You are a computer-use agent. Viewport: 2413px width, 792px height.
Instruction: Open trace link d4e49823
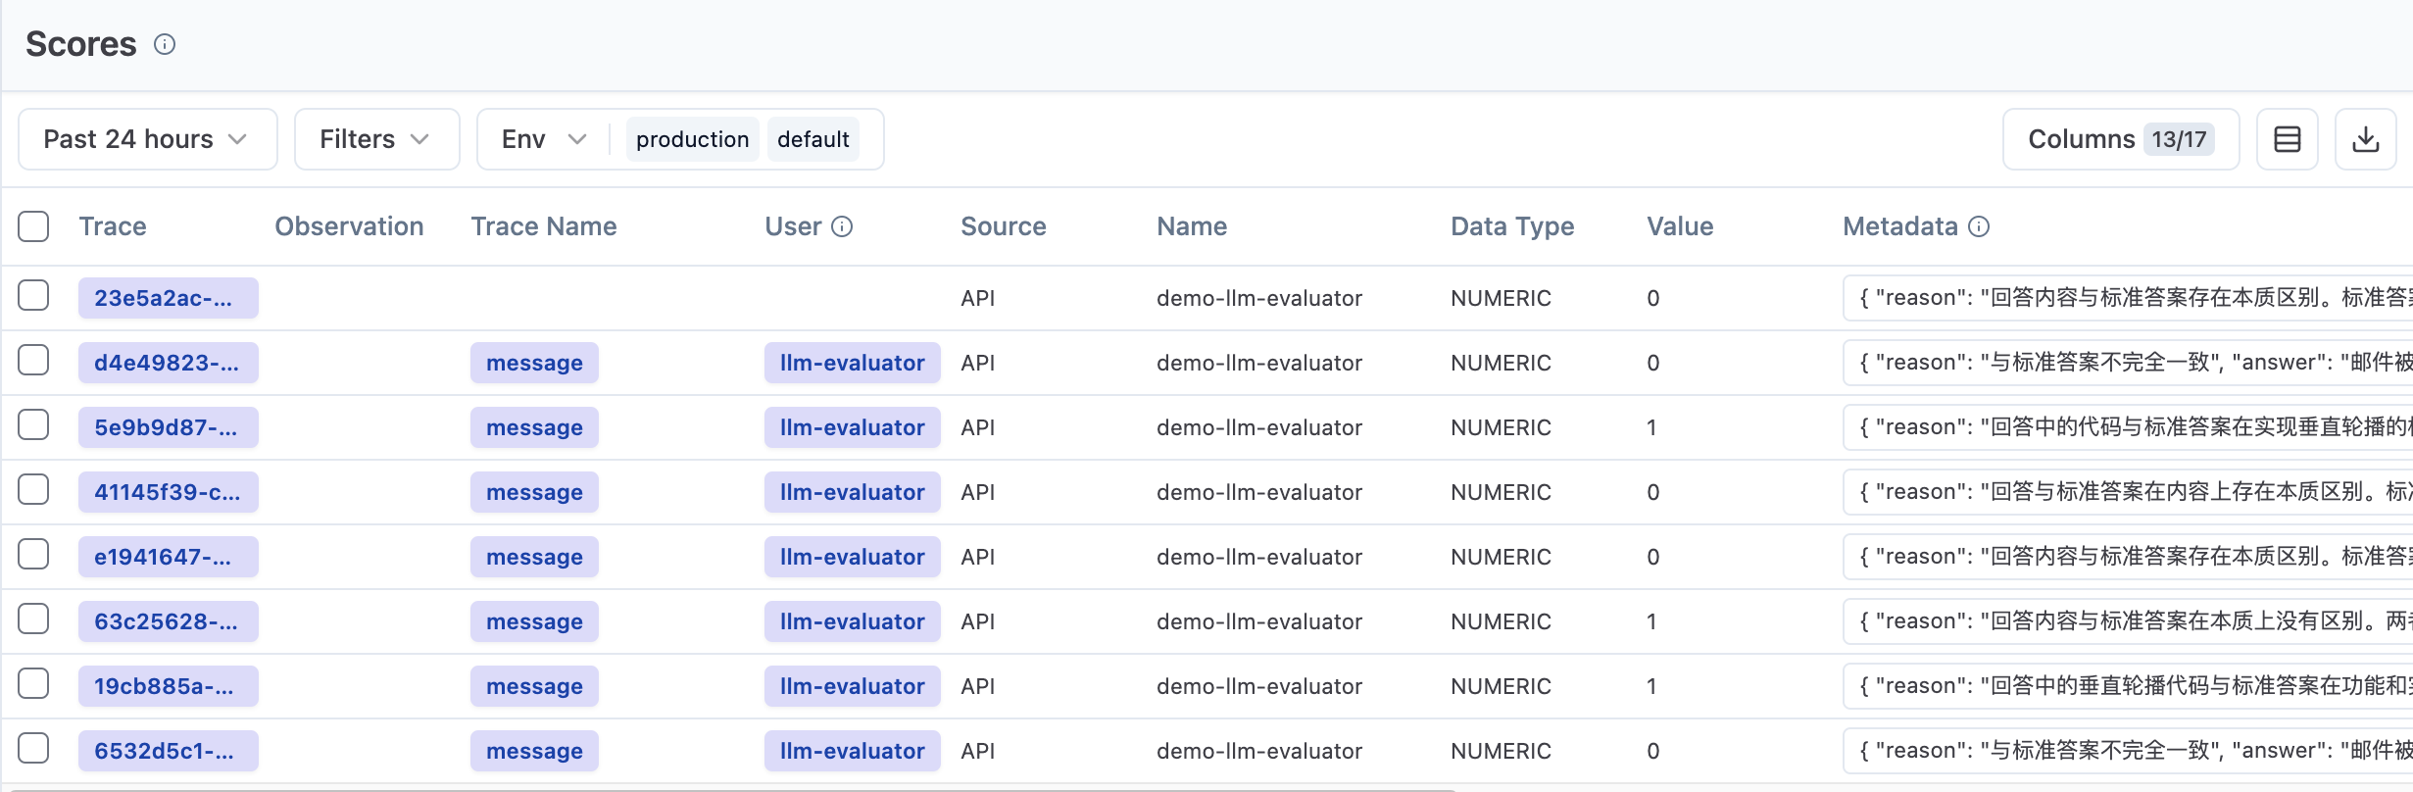(168, 363)
